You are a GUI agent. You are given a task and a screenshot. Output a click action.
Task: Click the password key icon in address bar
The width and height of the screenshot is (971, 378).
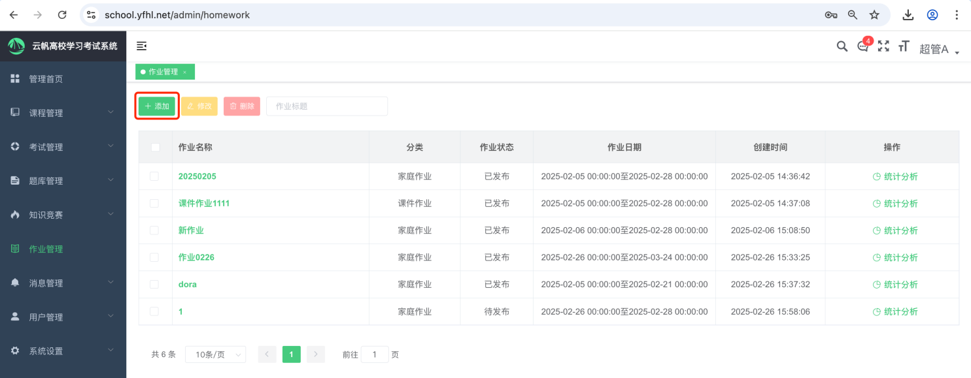831,14
